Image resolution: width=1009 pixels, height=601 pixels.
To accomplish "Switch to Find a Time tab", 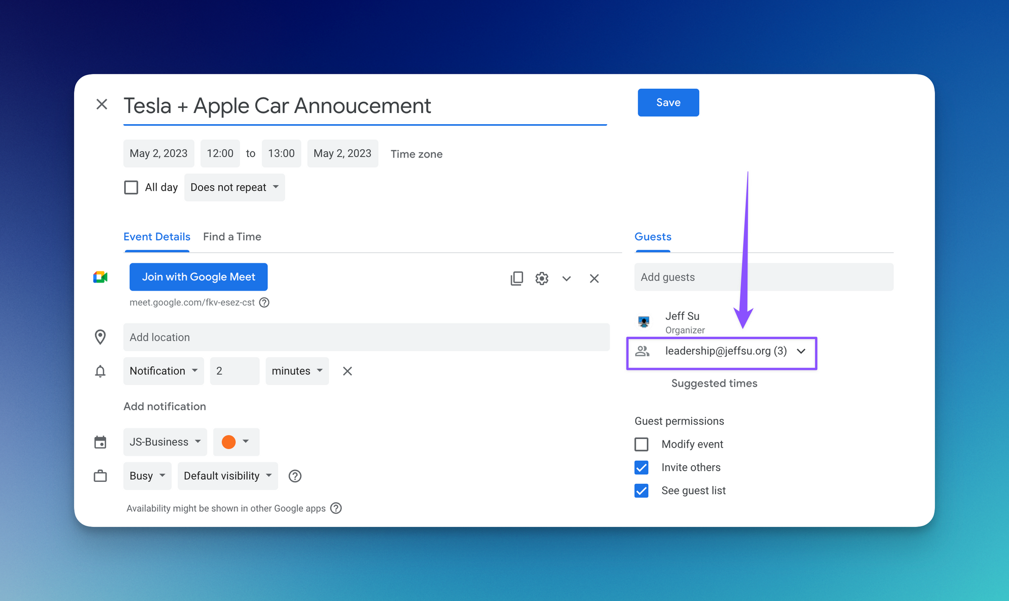I will (232, 237).
